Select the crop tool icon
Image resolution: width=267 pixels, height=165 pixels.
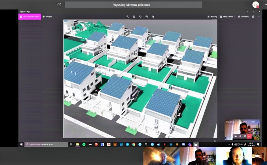click(x=153, y=17)
